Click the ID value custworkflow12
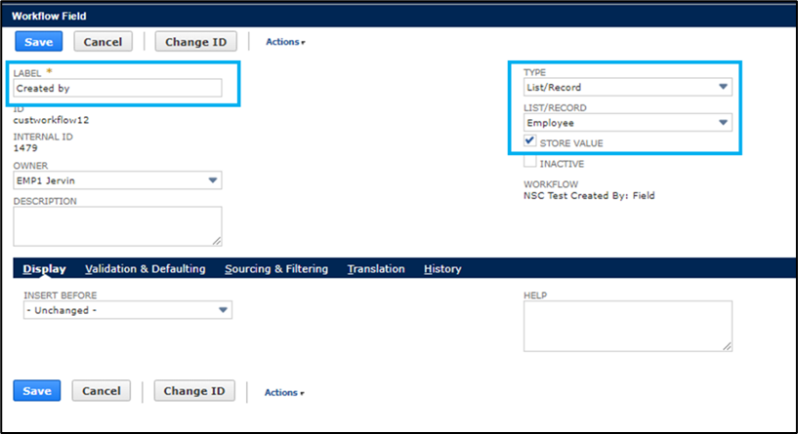This screenshot has width=798, height=434. coord(51,120)
